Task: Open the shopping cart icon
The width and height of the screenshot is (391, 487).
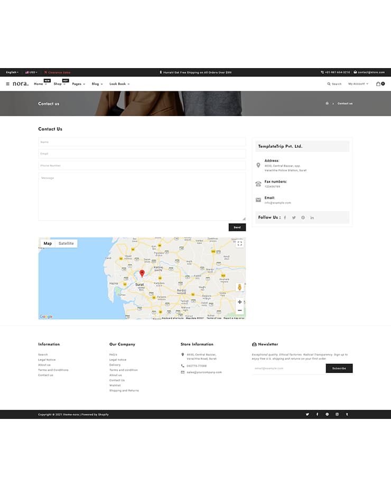Action: 379,84
